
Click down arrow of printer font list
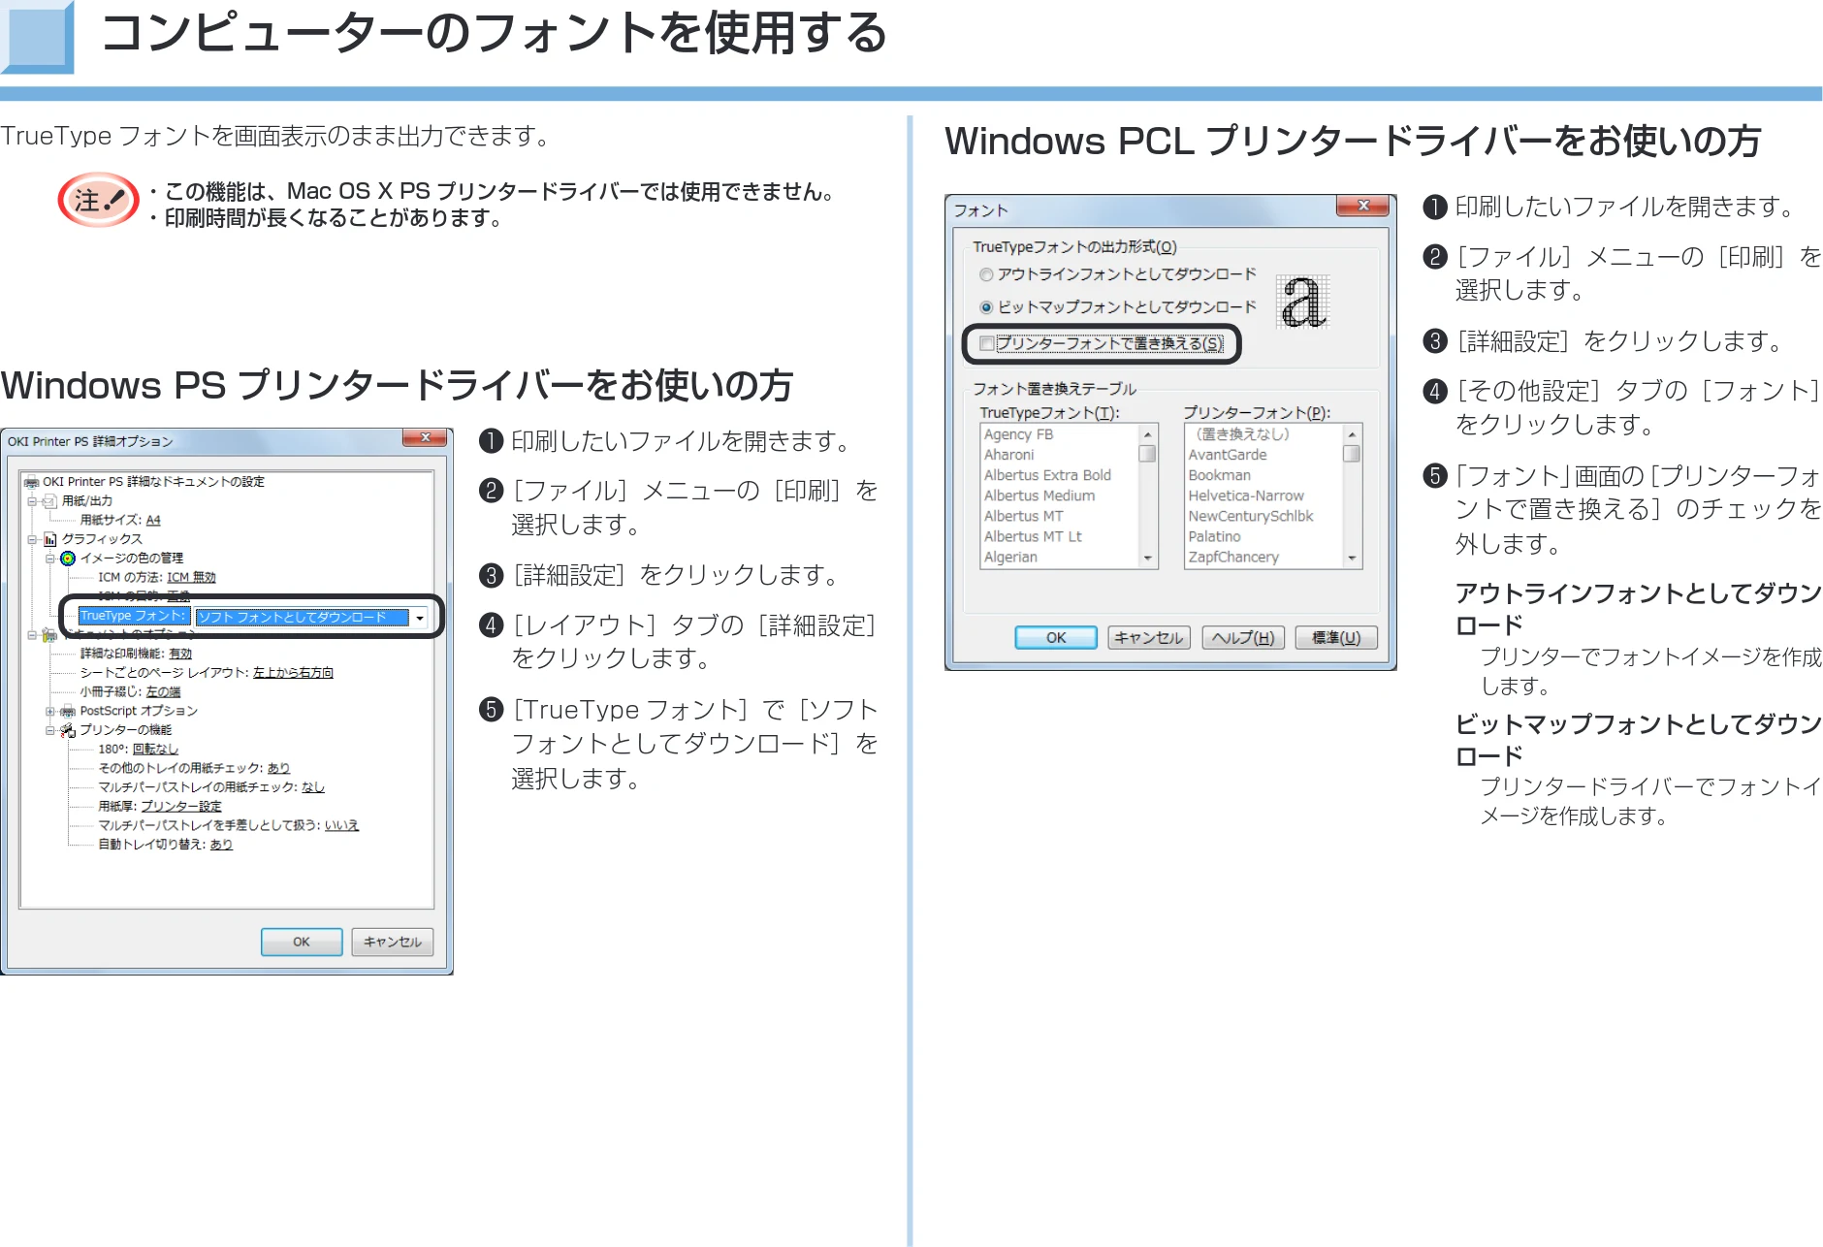click(x=1352, y=559)
